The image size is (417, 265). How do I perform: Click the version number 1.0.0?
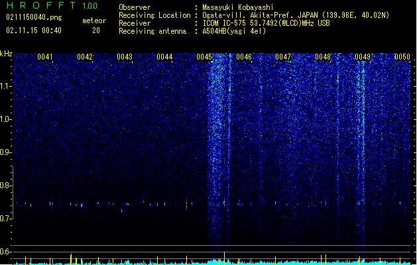coord(89,5)
